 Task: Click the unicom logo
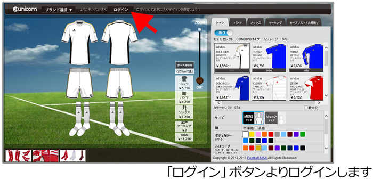25,9
